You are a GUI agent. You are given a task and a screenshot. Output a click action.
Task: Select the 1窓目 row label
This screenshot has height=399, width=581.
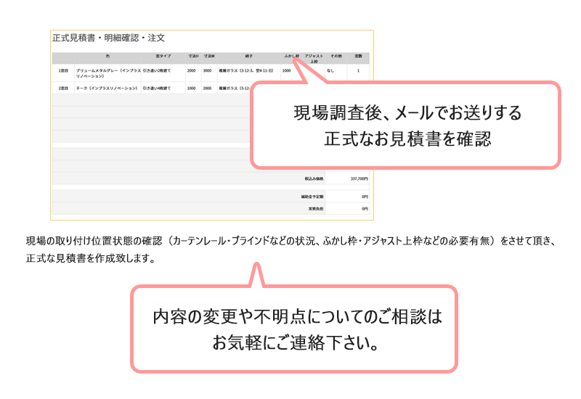pos(63,71)
